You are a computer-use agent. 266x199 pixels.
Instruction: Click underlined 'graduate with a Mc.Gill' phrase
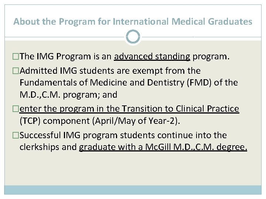pos(163,147)
